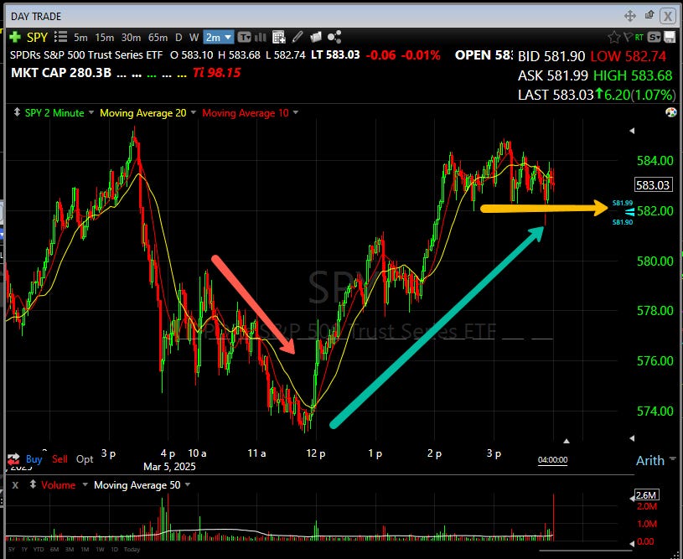Open the chart templates folder icon

[x=316, y=38]
